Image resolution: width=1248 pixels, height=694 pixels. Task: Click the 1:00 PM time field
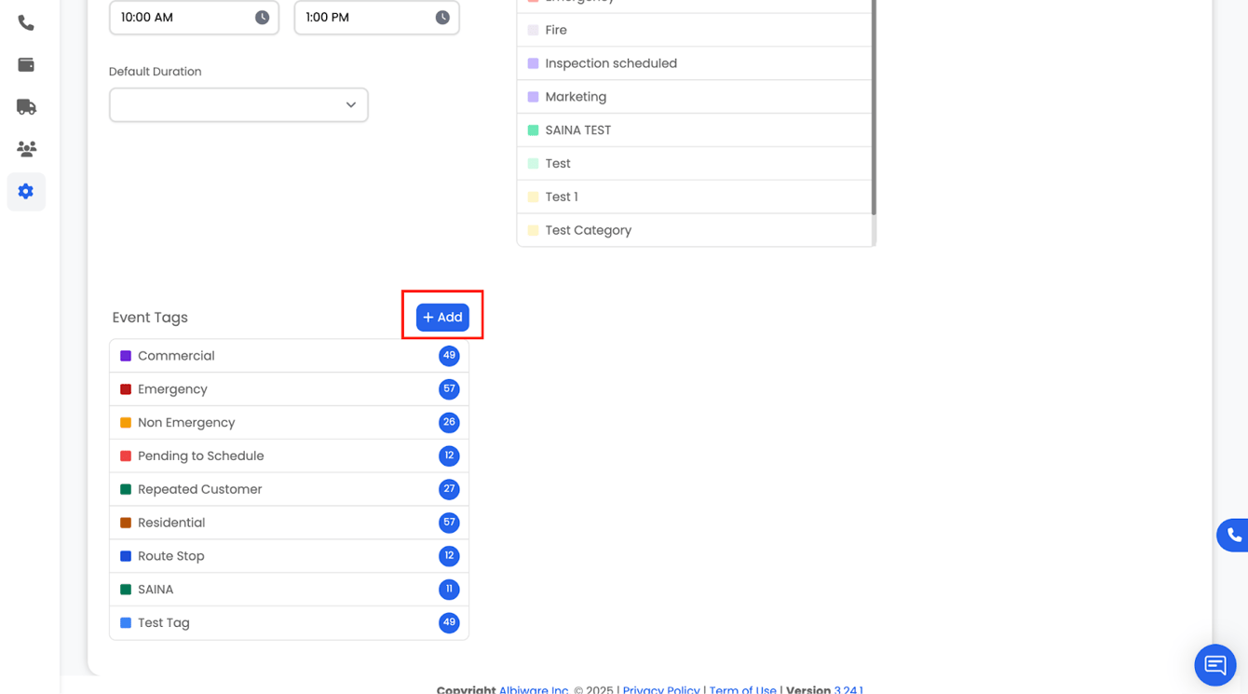coord(376,18)
